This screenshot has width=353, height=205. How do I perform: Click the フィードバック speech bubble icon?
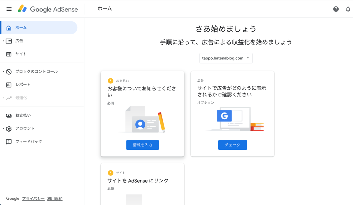(x=9, y=142)
